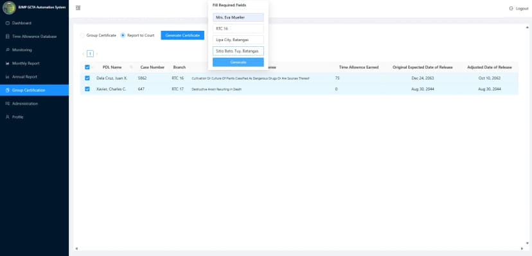This screenshot has height=256, width=532.
Task: Open the Dashboard menu item
Action: [x=34, y=23]
